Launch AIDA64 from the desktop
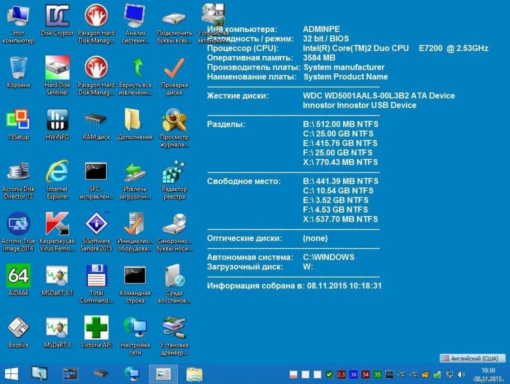This screenshot has height=384, width=510. coord(18,280)
